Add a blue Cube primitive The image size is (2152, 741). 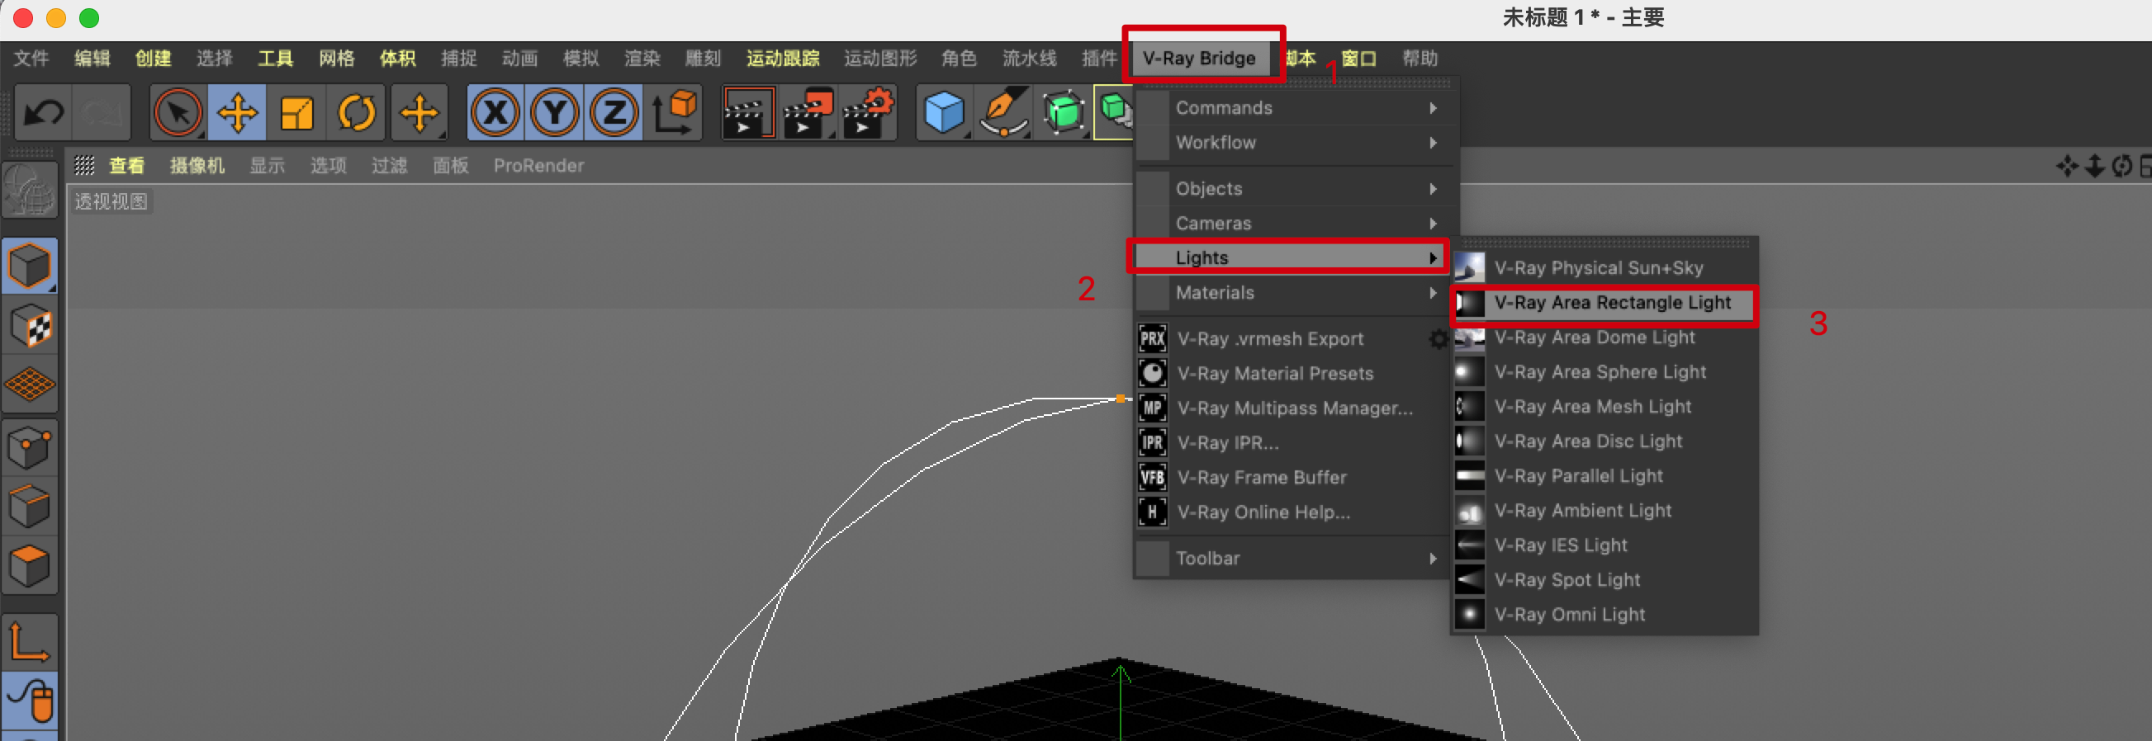[945, 113]
